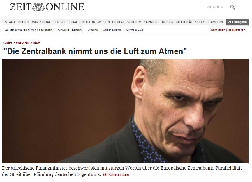Open the KULTUR section
This screenshot has width=252, height=182.
coord(89,22)
